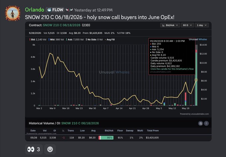The height and width of the screenshot is (157, 226).
Task: Click the Orlando username
Action: pyautogui.click(x=35, y=10)
